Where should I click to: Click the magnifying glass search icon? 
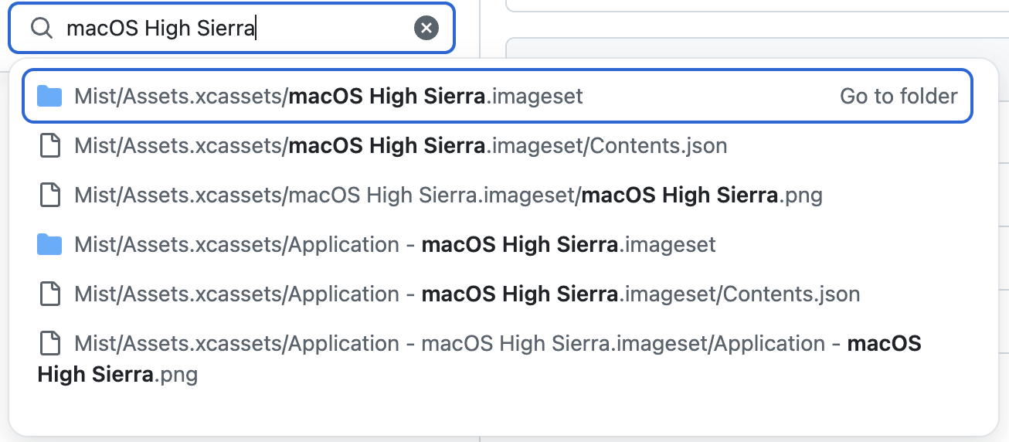pos(41,29)
